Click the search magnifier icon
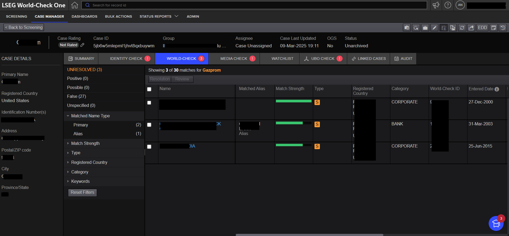This screenshot has height=236, width=509. click(x=88, y=5)
